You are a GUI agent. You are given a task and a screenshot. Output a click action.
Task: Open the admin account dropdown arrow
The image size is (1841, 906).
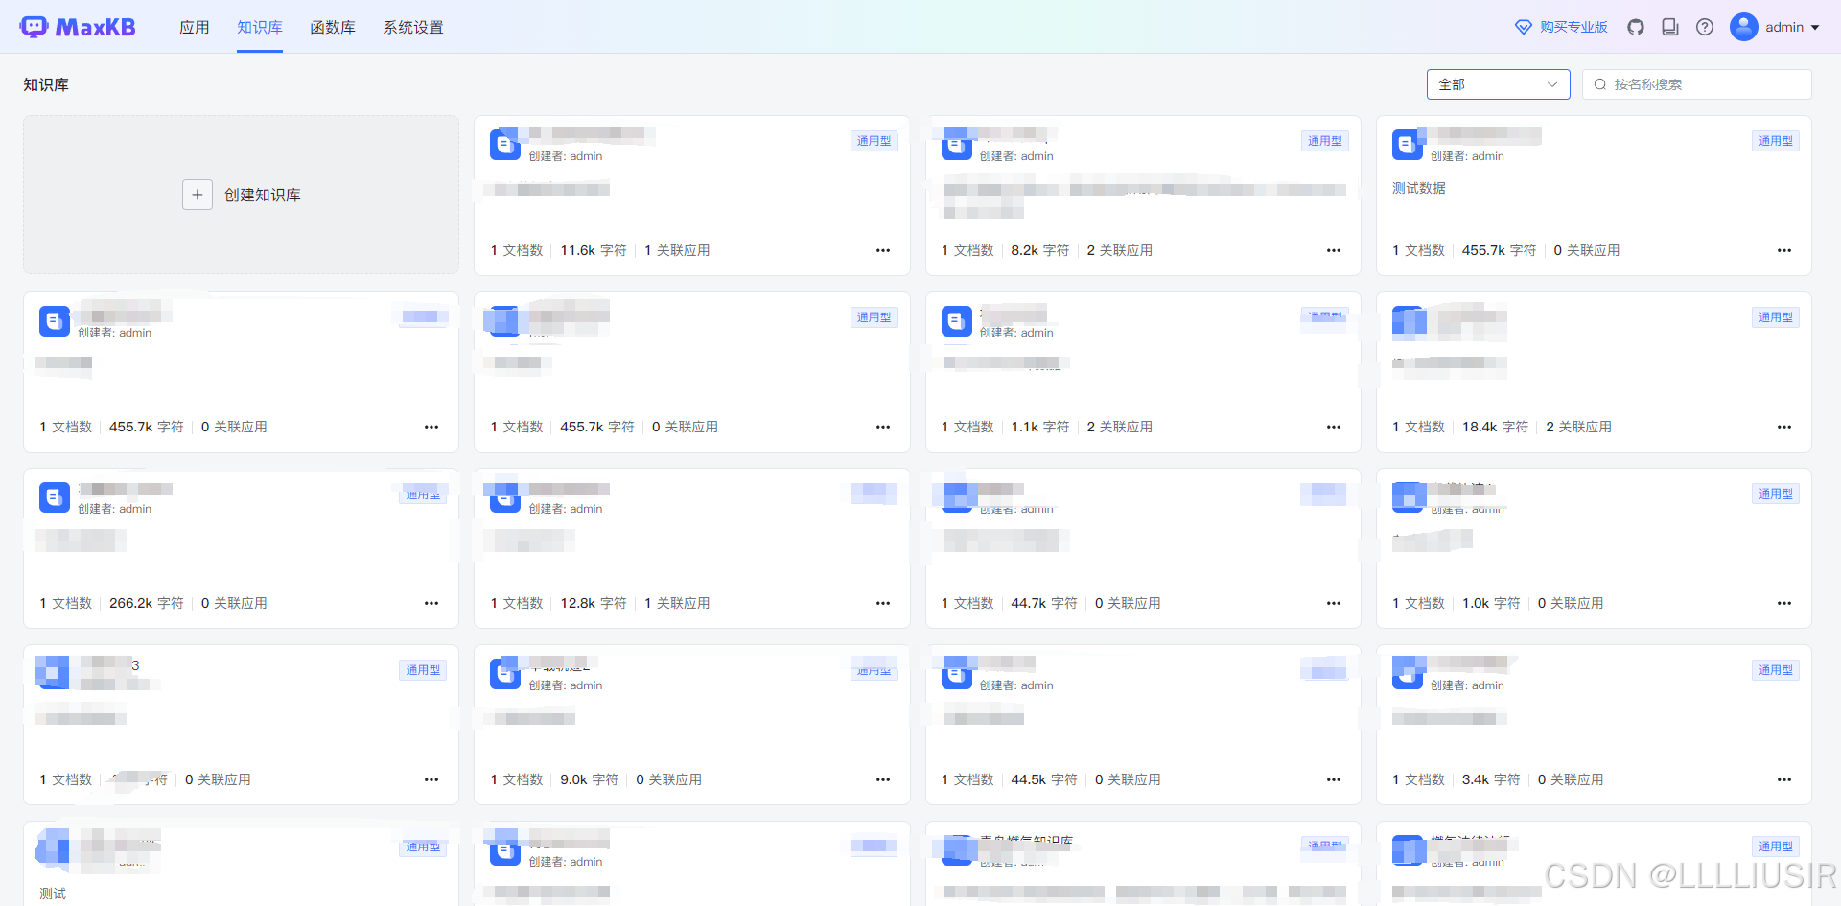click(x=1815, y=27)
